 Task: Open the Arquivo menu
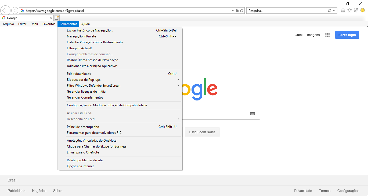[x=8, y=24]
